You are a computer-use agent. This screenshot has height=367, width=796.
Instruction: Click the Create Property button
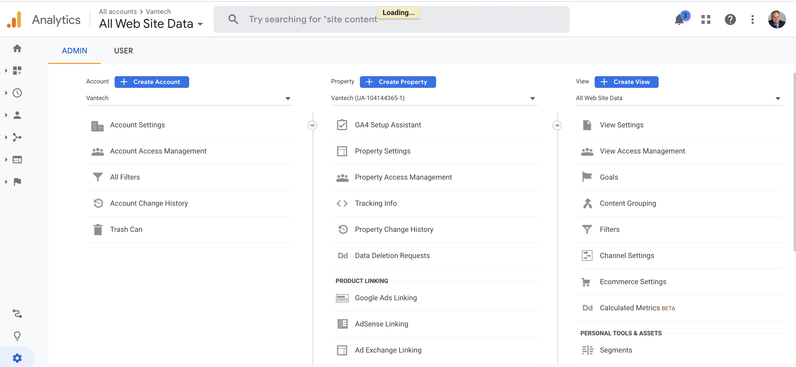coord(398,82)
